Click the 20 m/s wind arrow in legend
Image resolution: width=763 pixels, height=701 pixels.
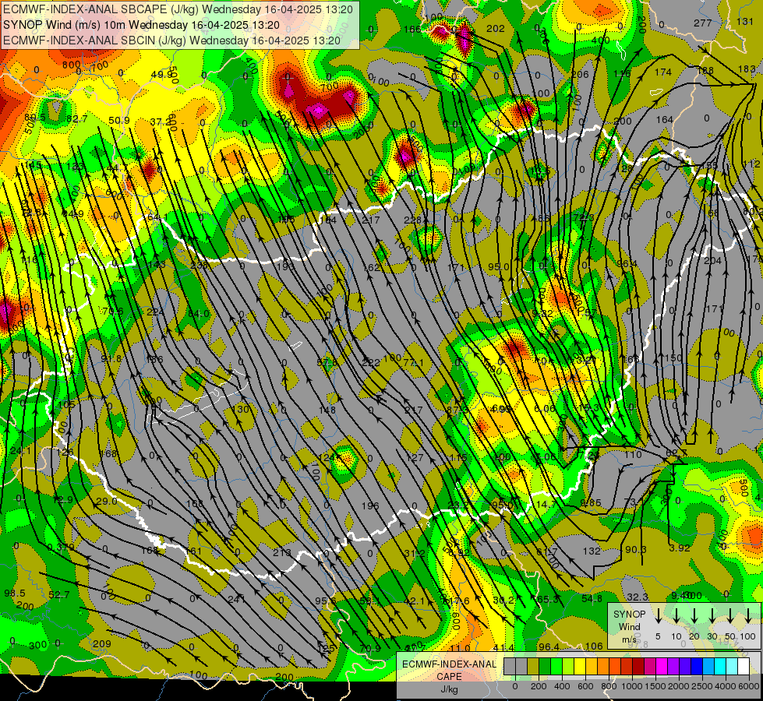click(x=694, y=616)
